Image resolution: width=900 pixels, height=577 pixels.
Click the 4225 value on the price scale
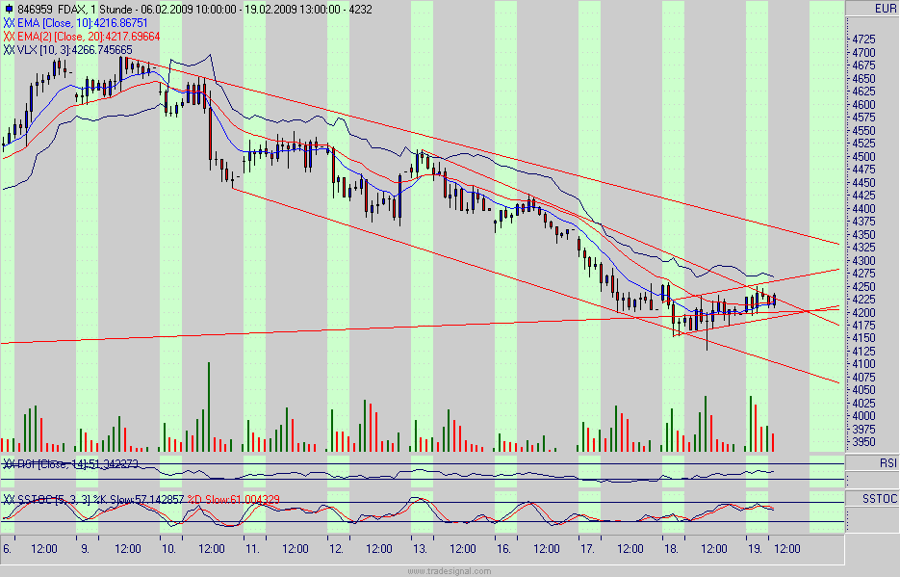[x=863, y=299]
